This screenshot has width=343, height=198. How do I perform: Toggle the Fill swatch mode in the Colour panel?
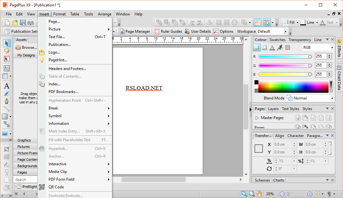tap(256, 47)
